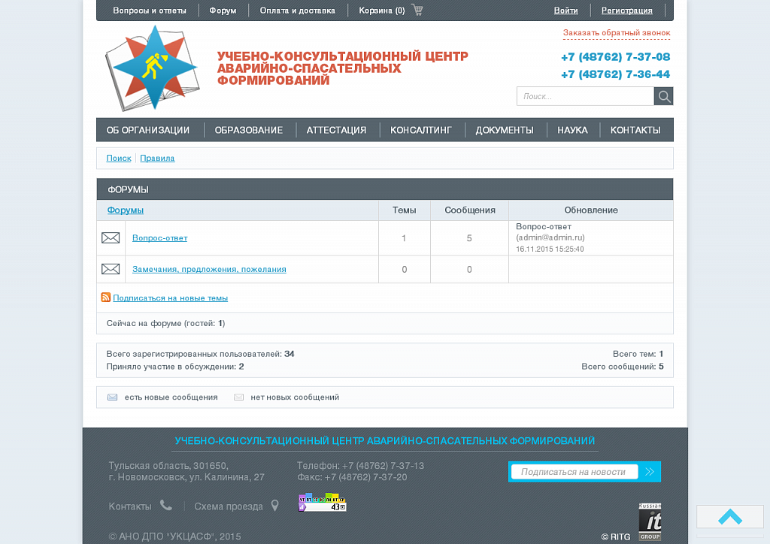Click the phone icon next to Контакты
770x544 pixels.
pos(166,506)
